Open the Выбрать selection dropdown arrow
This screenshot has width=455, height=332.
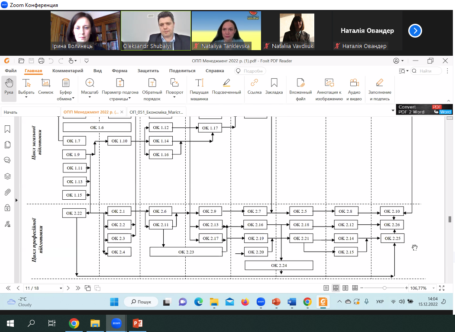click(x=26, y=98)
